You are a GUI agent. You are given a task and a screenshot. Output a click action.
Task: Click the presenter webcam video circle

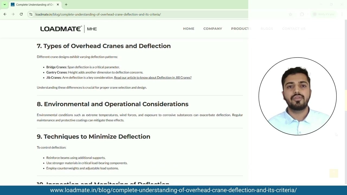tap(298, 96)
